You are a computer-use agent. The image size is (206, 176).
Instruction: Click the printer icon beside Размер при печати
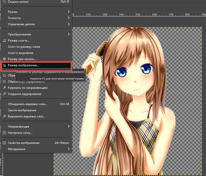pyautogui.click(x=4, y=59)
